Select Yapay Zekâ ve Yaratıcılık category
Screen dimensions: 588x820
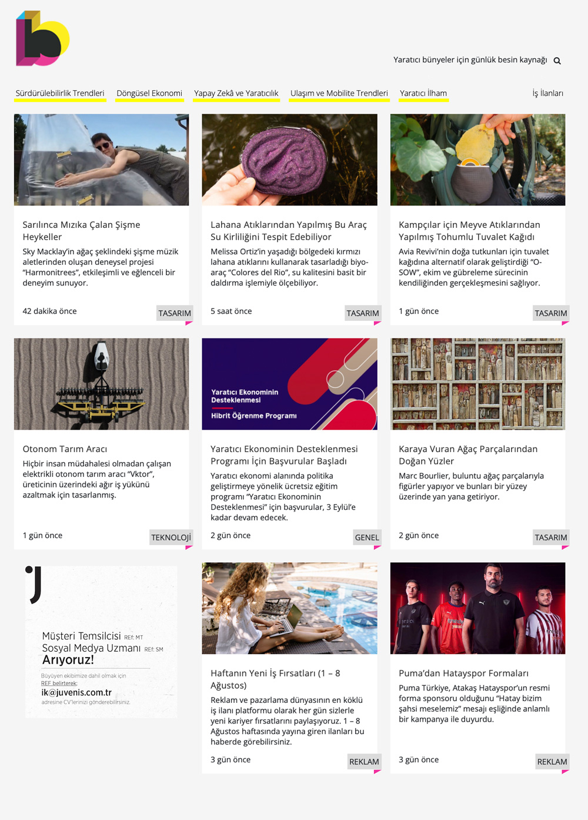(x=236, y=93)
